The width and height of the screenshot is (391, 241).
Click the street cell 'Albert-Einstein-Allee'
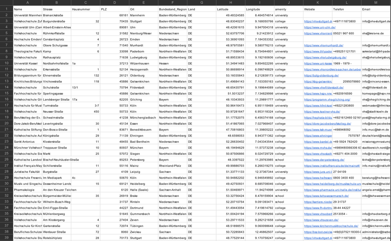point(57,27)
